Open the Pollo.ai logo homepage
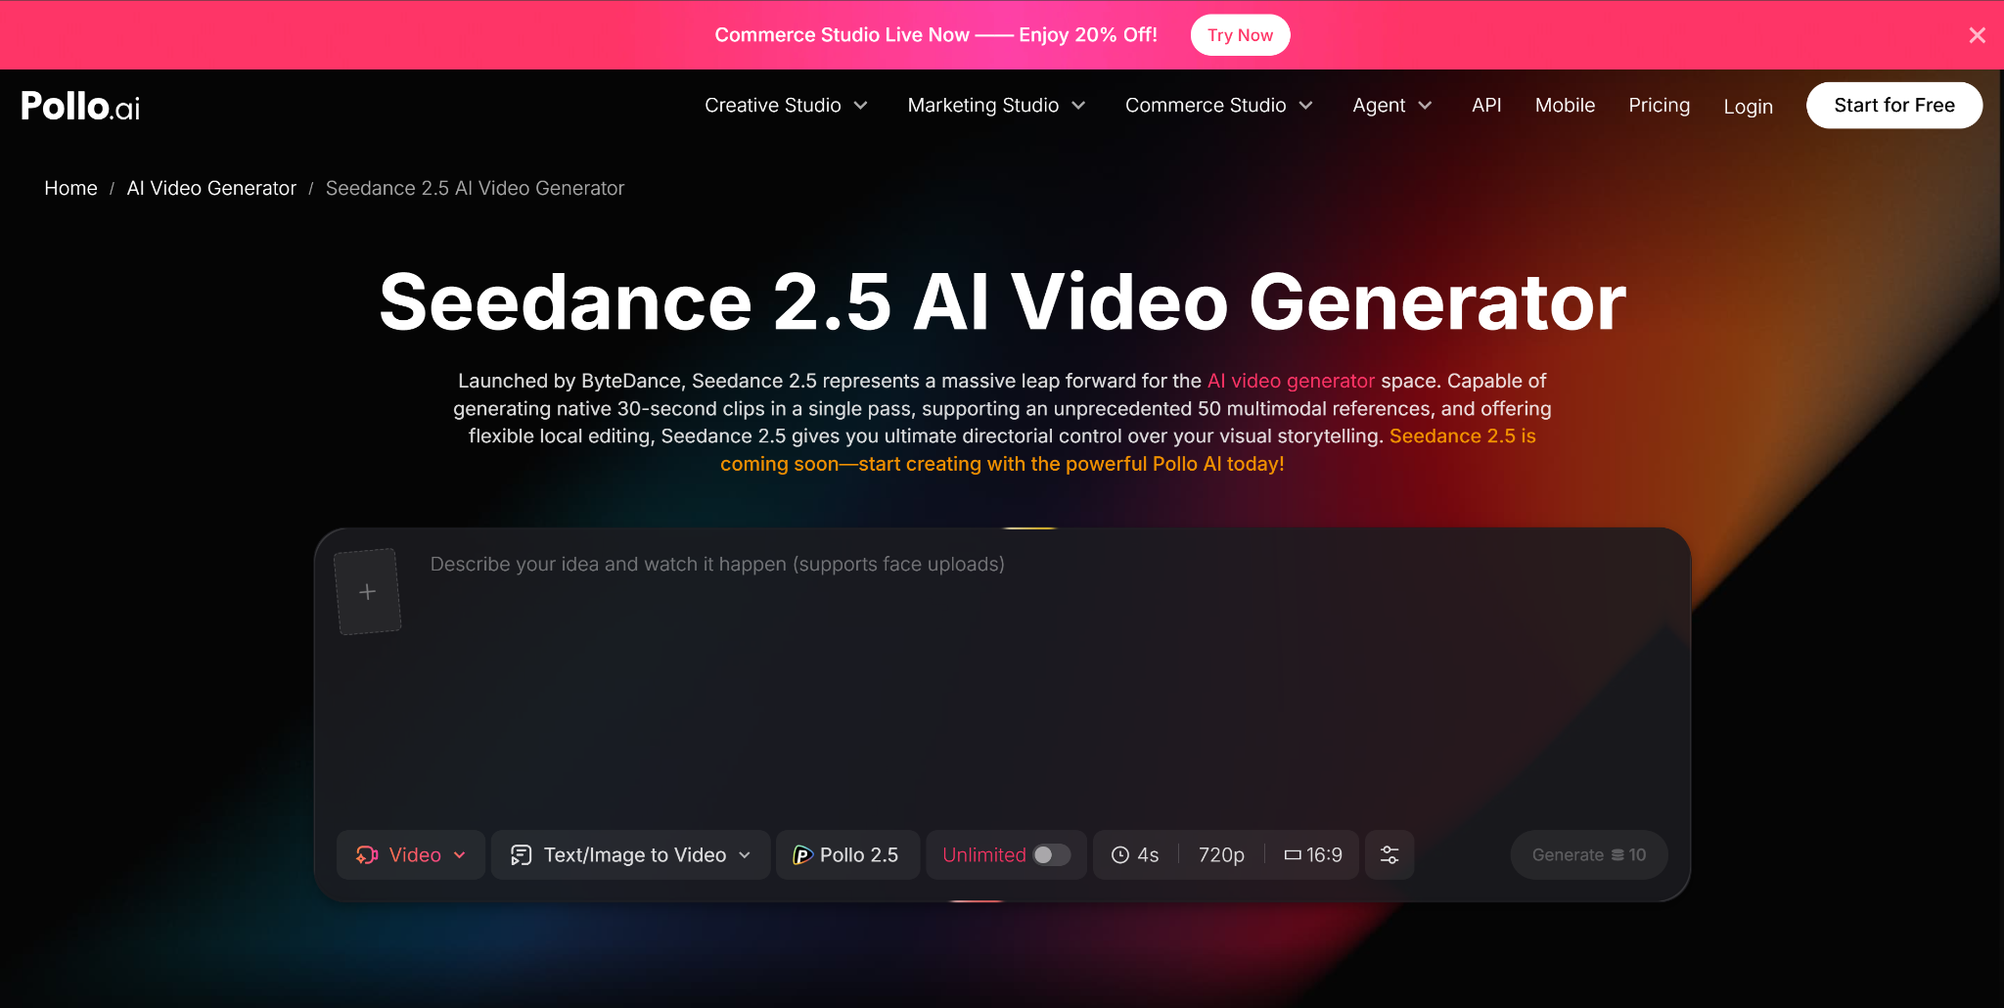 pos(80,106)
